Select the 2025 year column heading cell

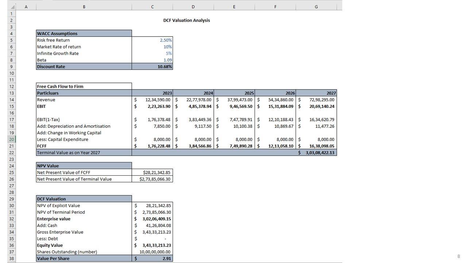[x=234, y=93]
